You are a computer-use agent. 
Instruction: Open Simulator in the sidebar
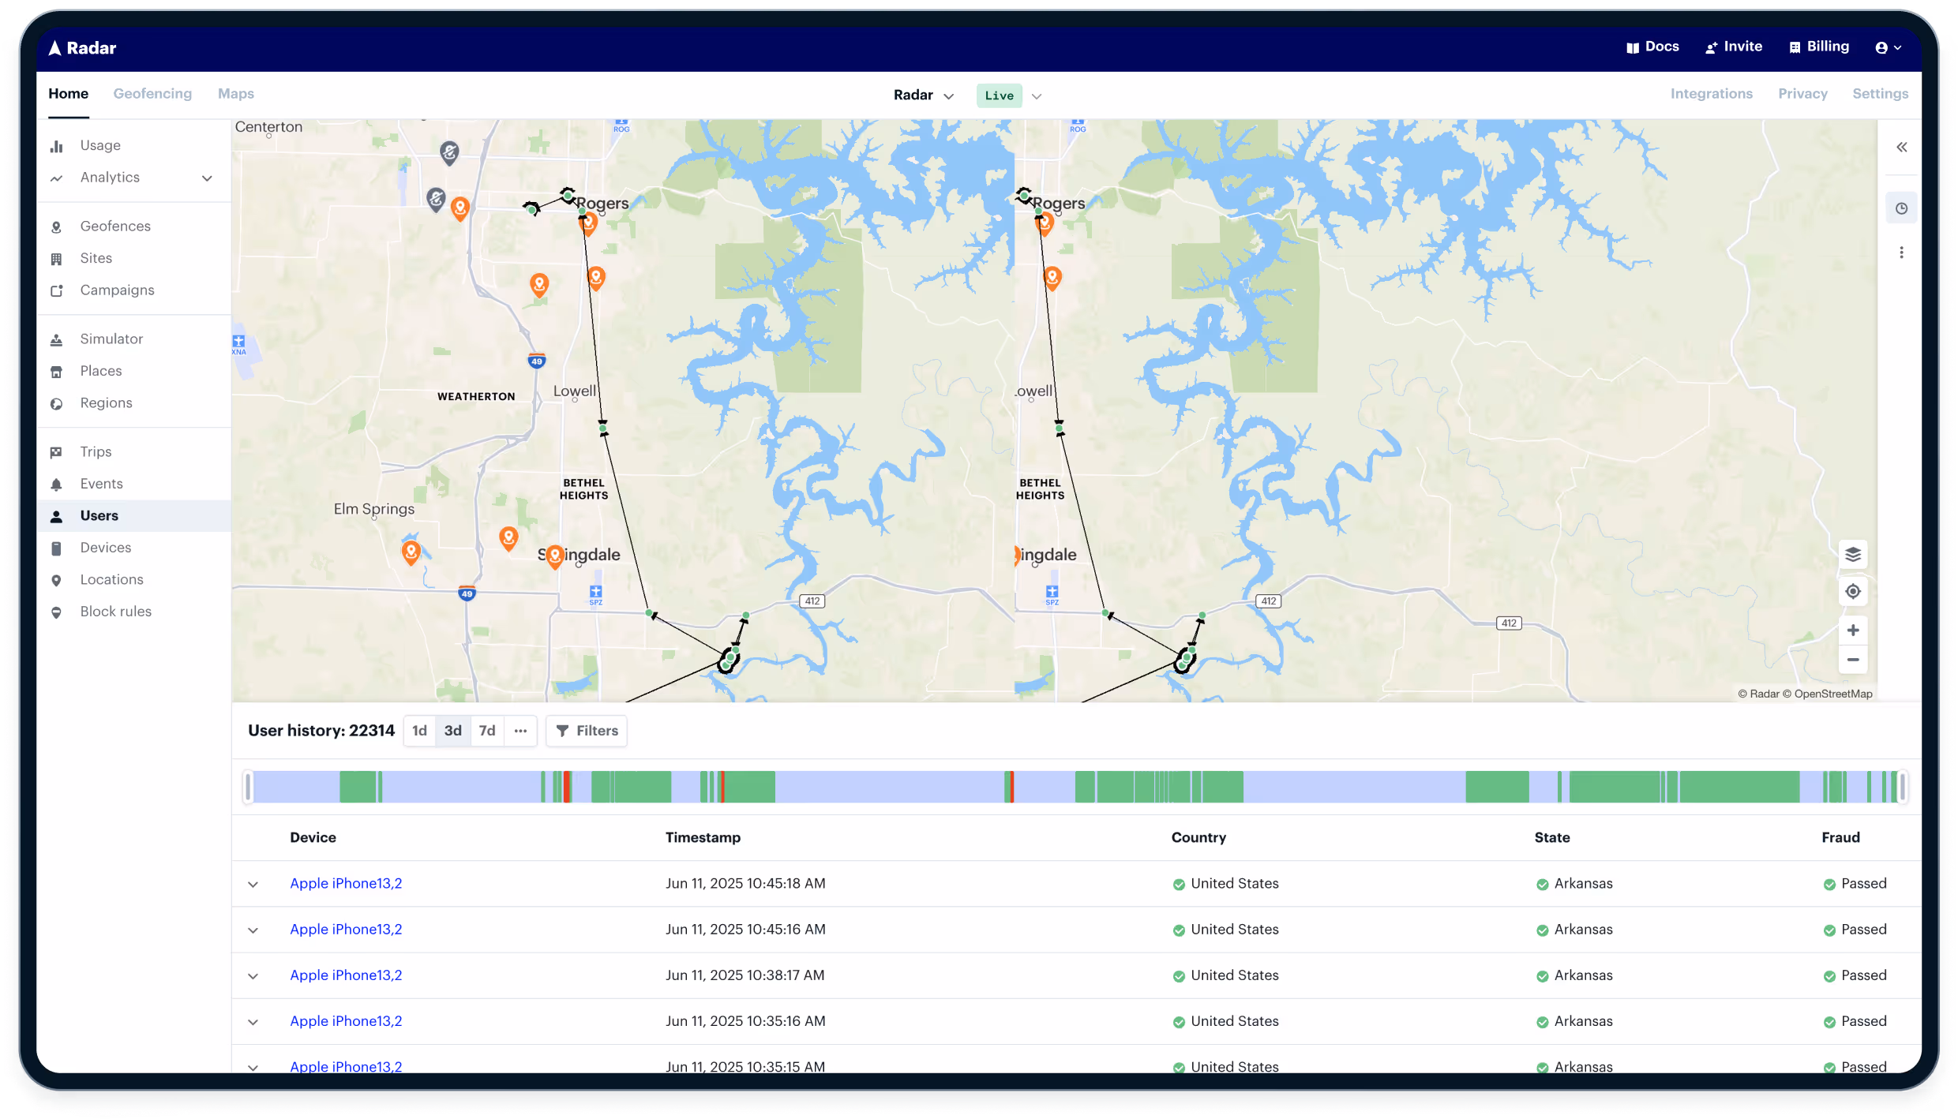click(x=111, y=339)
